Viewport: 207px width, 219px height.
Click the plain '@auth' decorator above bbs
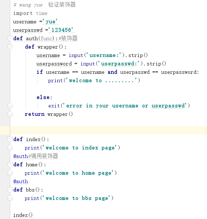20,181
